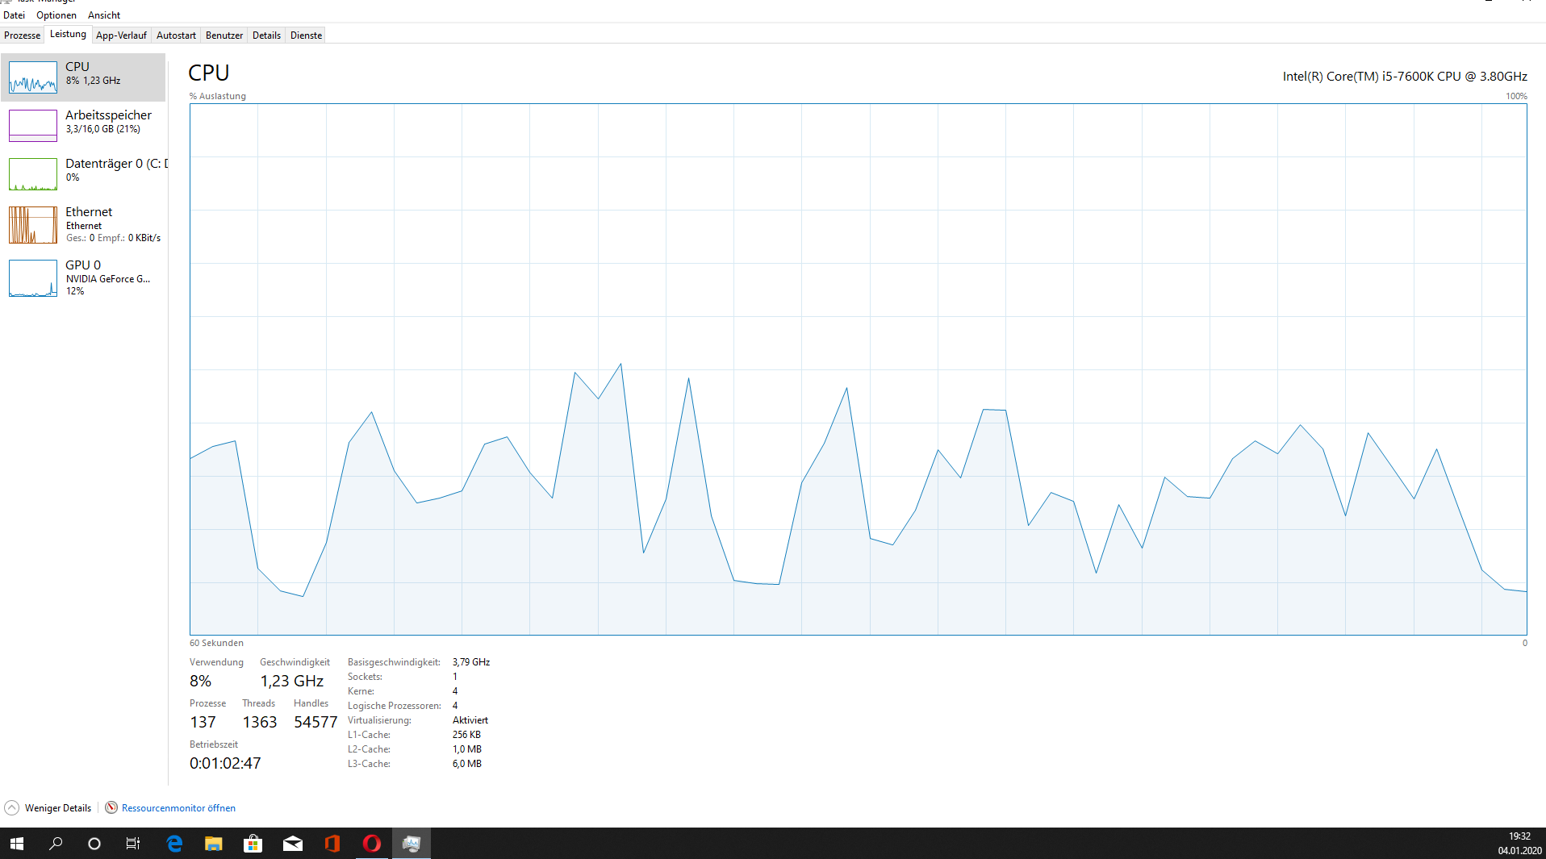Click the Basisgeschwindigkeit 3,79 GHz value
Image resolution: width=1546 pixels, height=859 pixels.
(x=471, y=662)
